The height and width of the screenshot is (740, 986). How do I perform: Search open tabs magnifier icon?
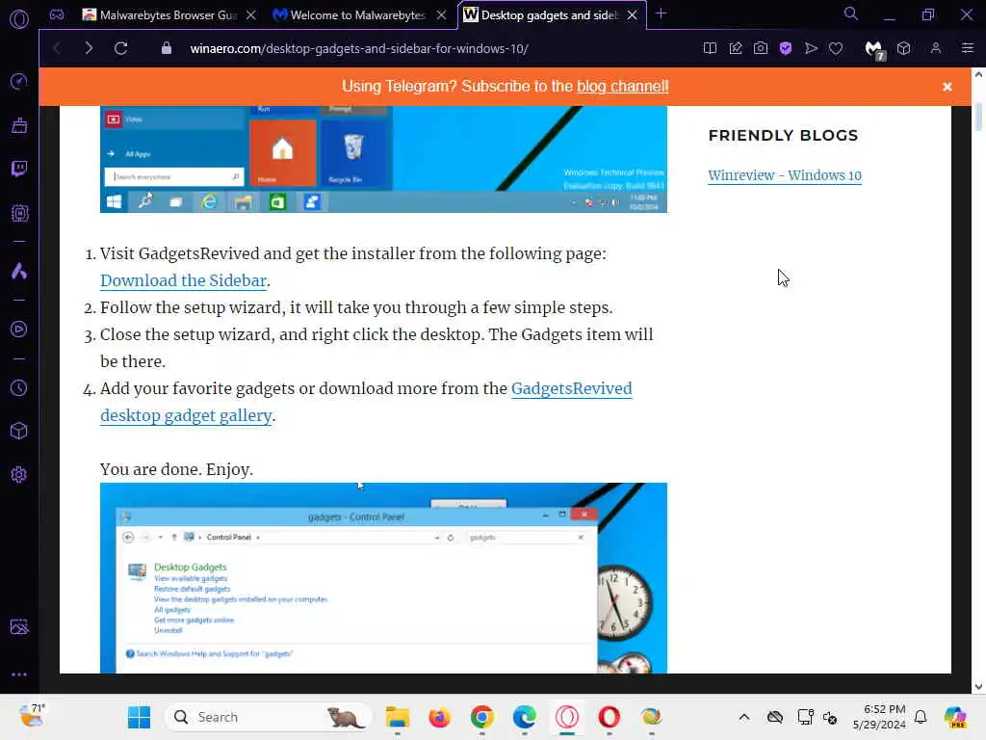(851, 13)
